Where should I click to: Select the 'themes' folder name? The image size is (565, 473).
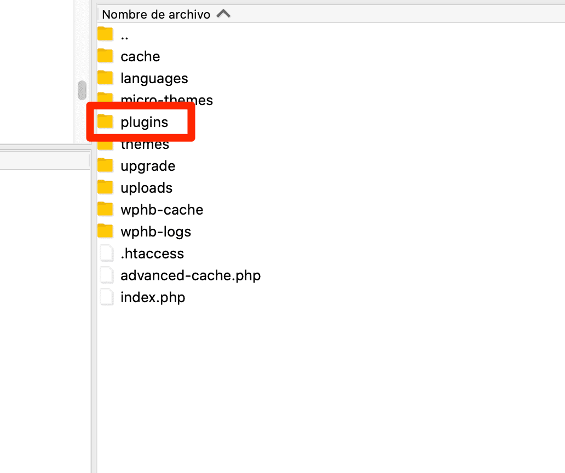tap(145, 144)
